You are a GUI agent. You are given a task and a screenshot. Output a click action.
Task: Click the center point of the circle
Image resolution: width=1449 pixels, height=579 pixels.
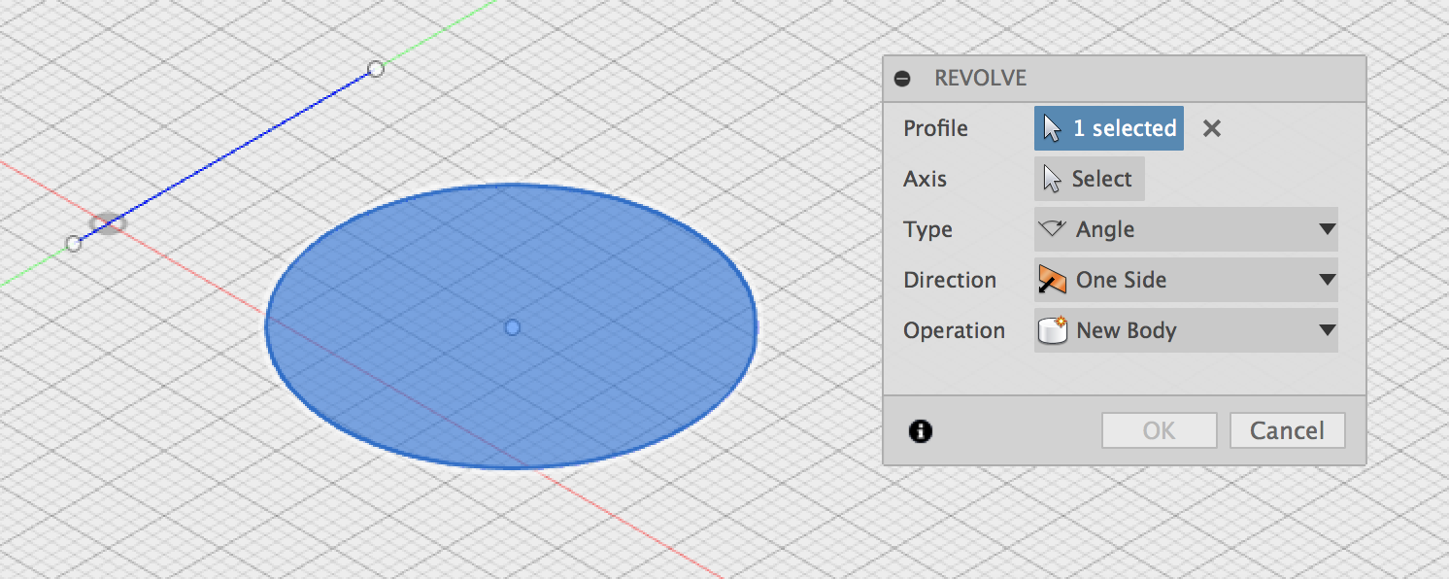512,327
